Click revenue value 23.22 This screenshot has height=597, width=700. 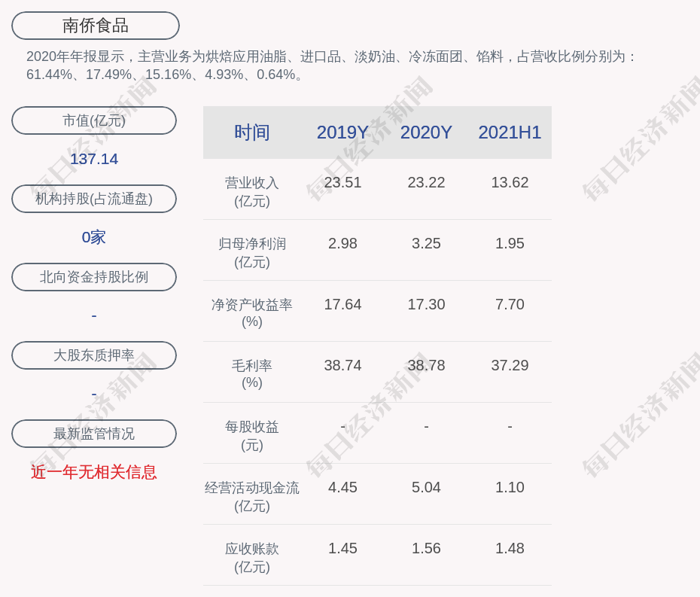tap(426, 183)
